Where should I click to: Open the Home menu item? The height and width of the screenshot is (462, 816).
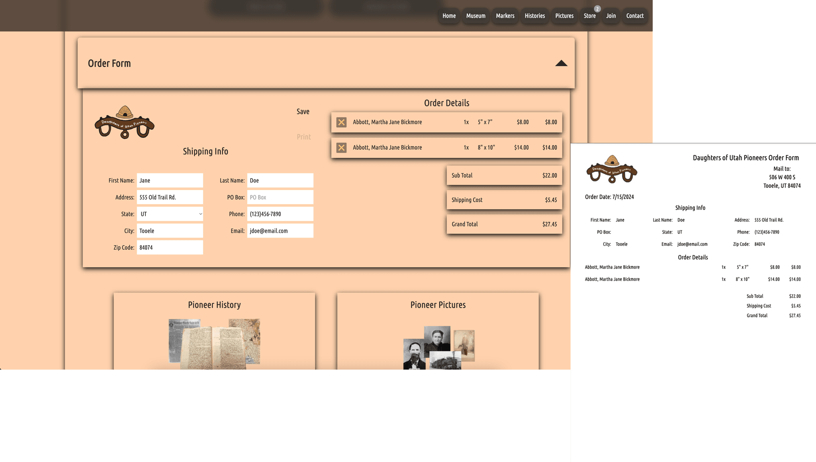449,16
